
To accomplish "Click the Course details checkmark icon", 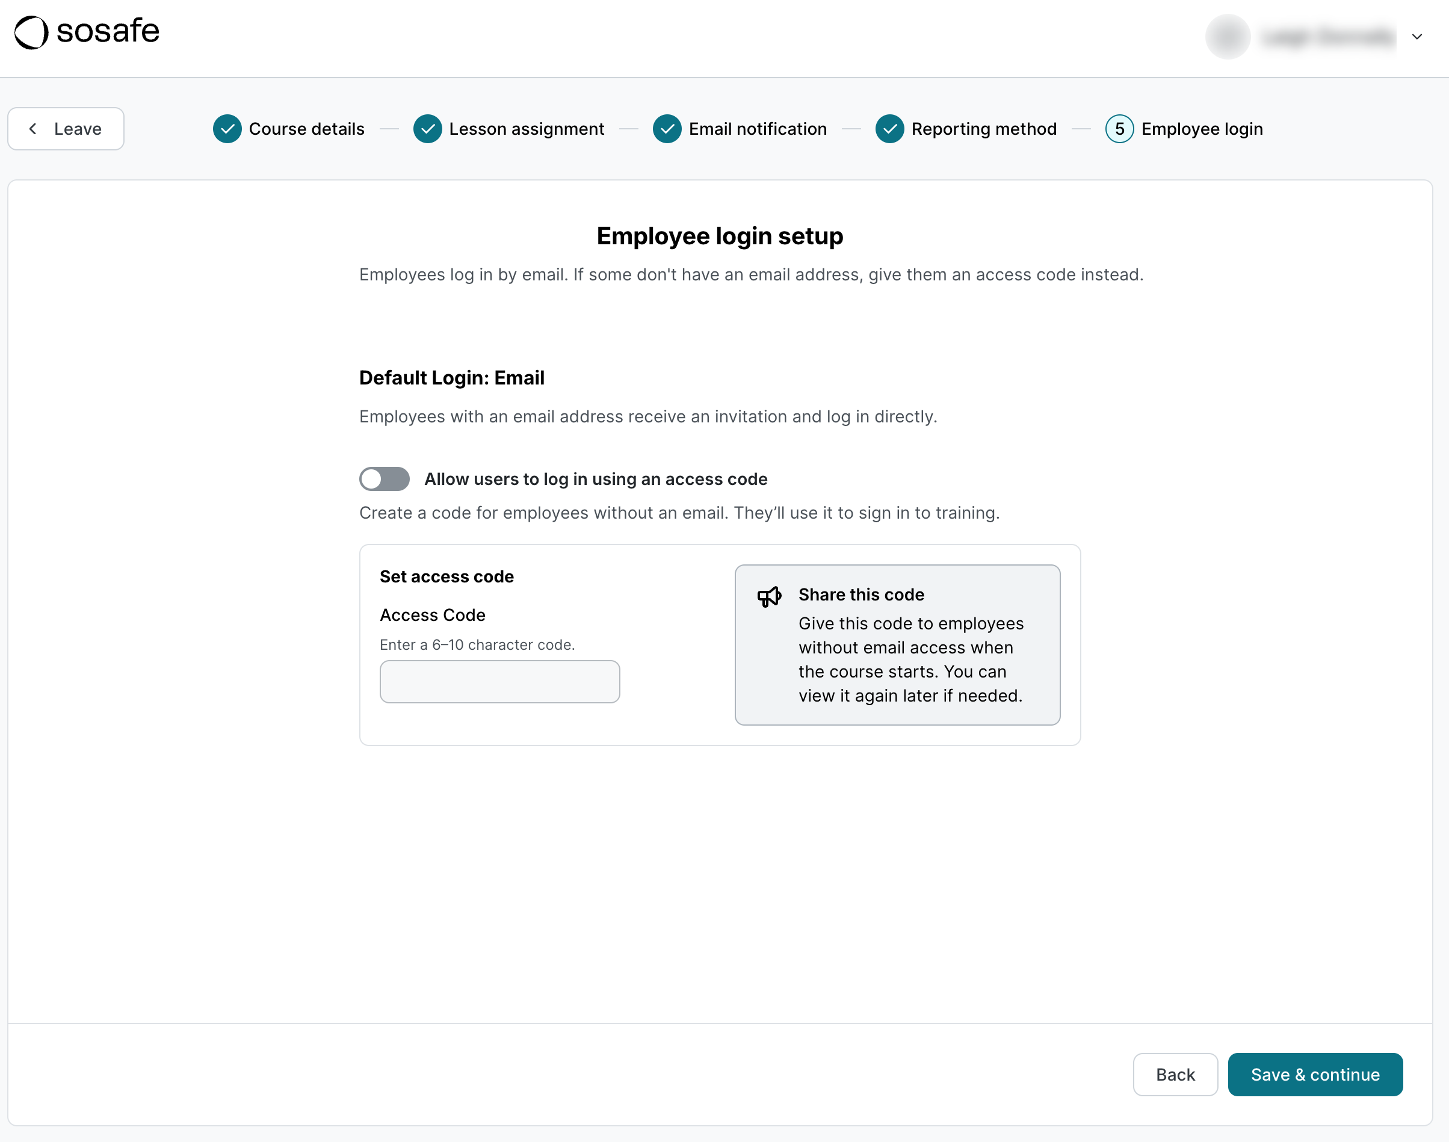I will tap(227, 129).
